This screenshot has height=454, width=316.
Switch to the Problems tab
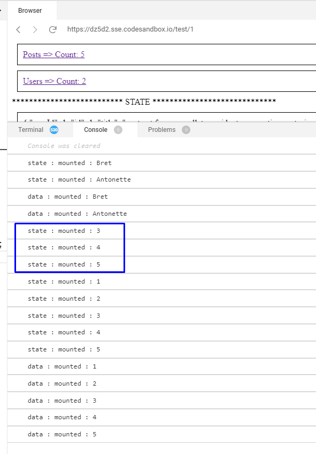point(162,130)
